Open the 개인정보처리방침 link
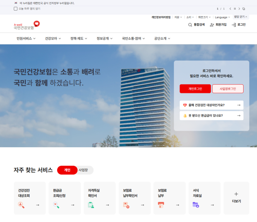The image size is (257, 222). tap(161, 17)
